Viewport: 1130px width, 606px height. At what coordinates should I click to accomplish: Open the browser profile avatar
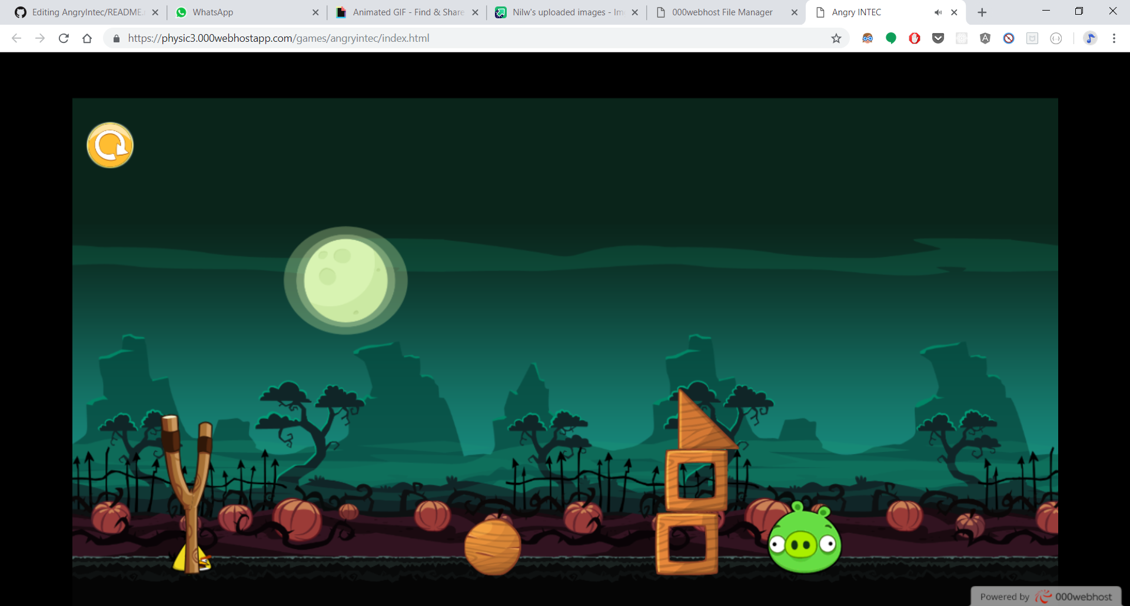pyautogui.click(x=1091, y=38)
